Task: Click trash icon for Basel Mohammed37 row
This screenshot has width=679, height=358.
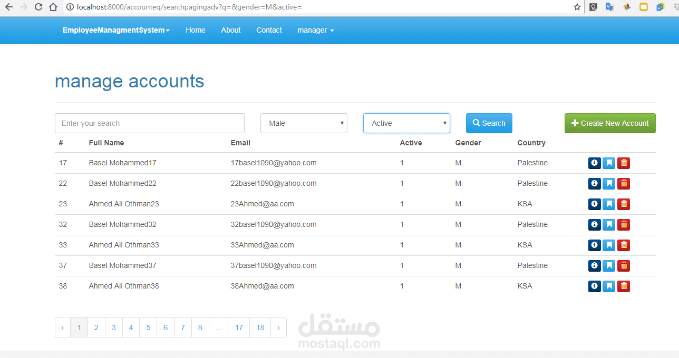Action: pyautogui.click(x=624, y=266)
